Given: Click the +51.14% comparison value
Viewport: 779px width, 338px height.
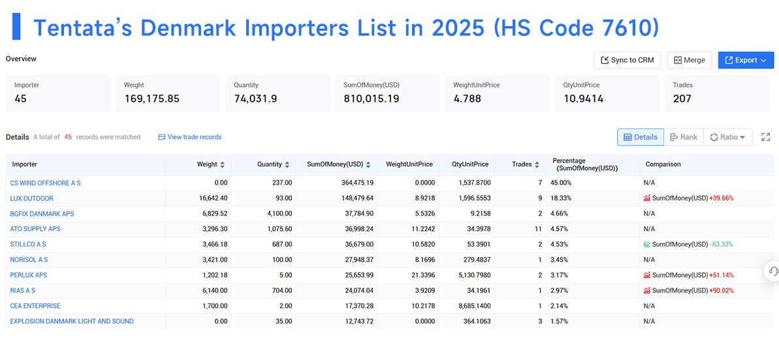Looking at the screenshot, I should [x=722, y=275].
